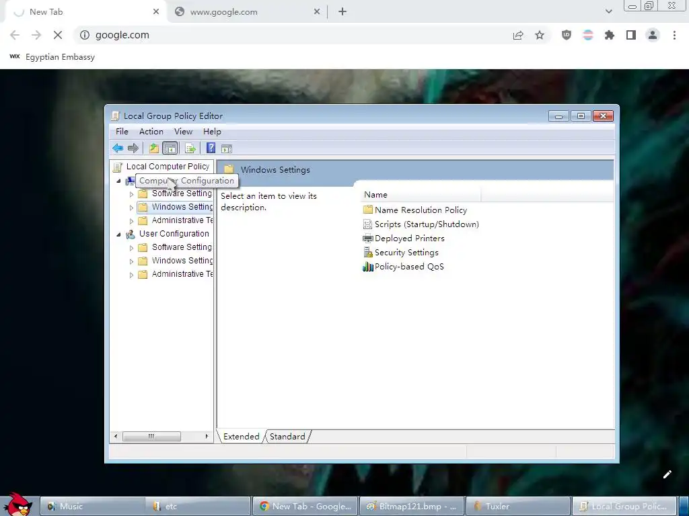Screen dimensions: 689x516
Task: Click the Forward arrow in the policy editor toolbar
Action: point(133,148)
